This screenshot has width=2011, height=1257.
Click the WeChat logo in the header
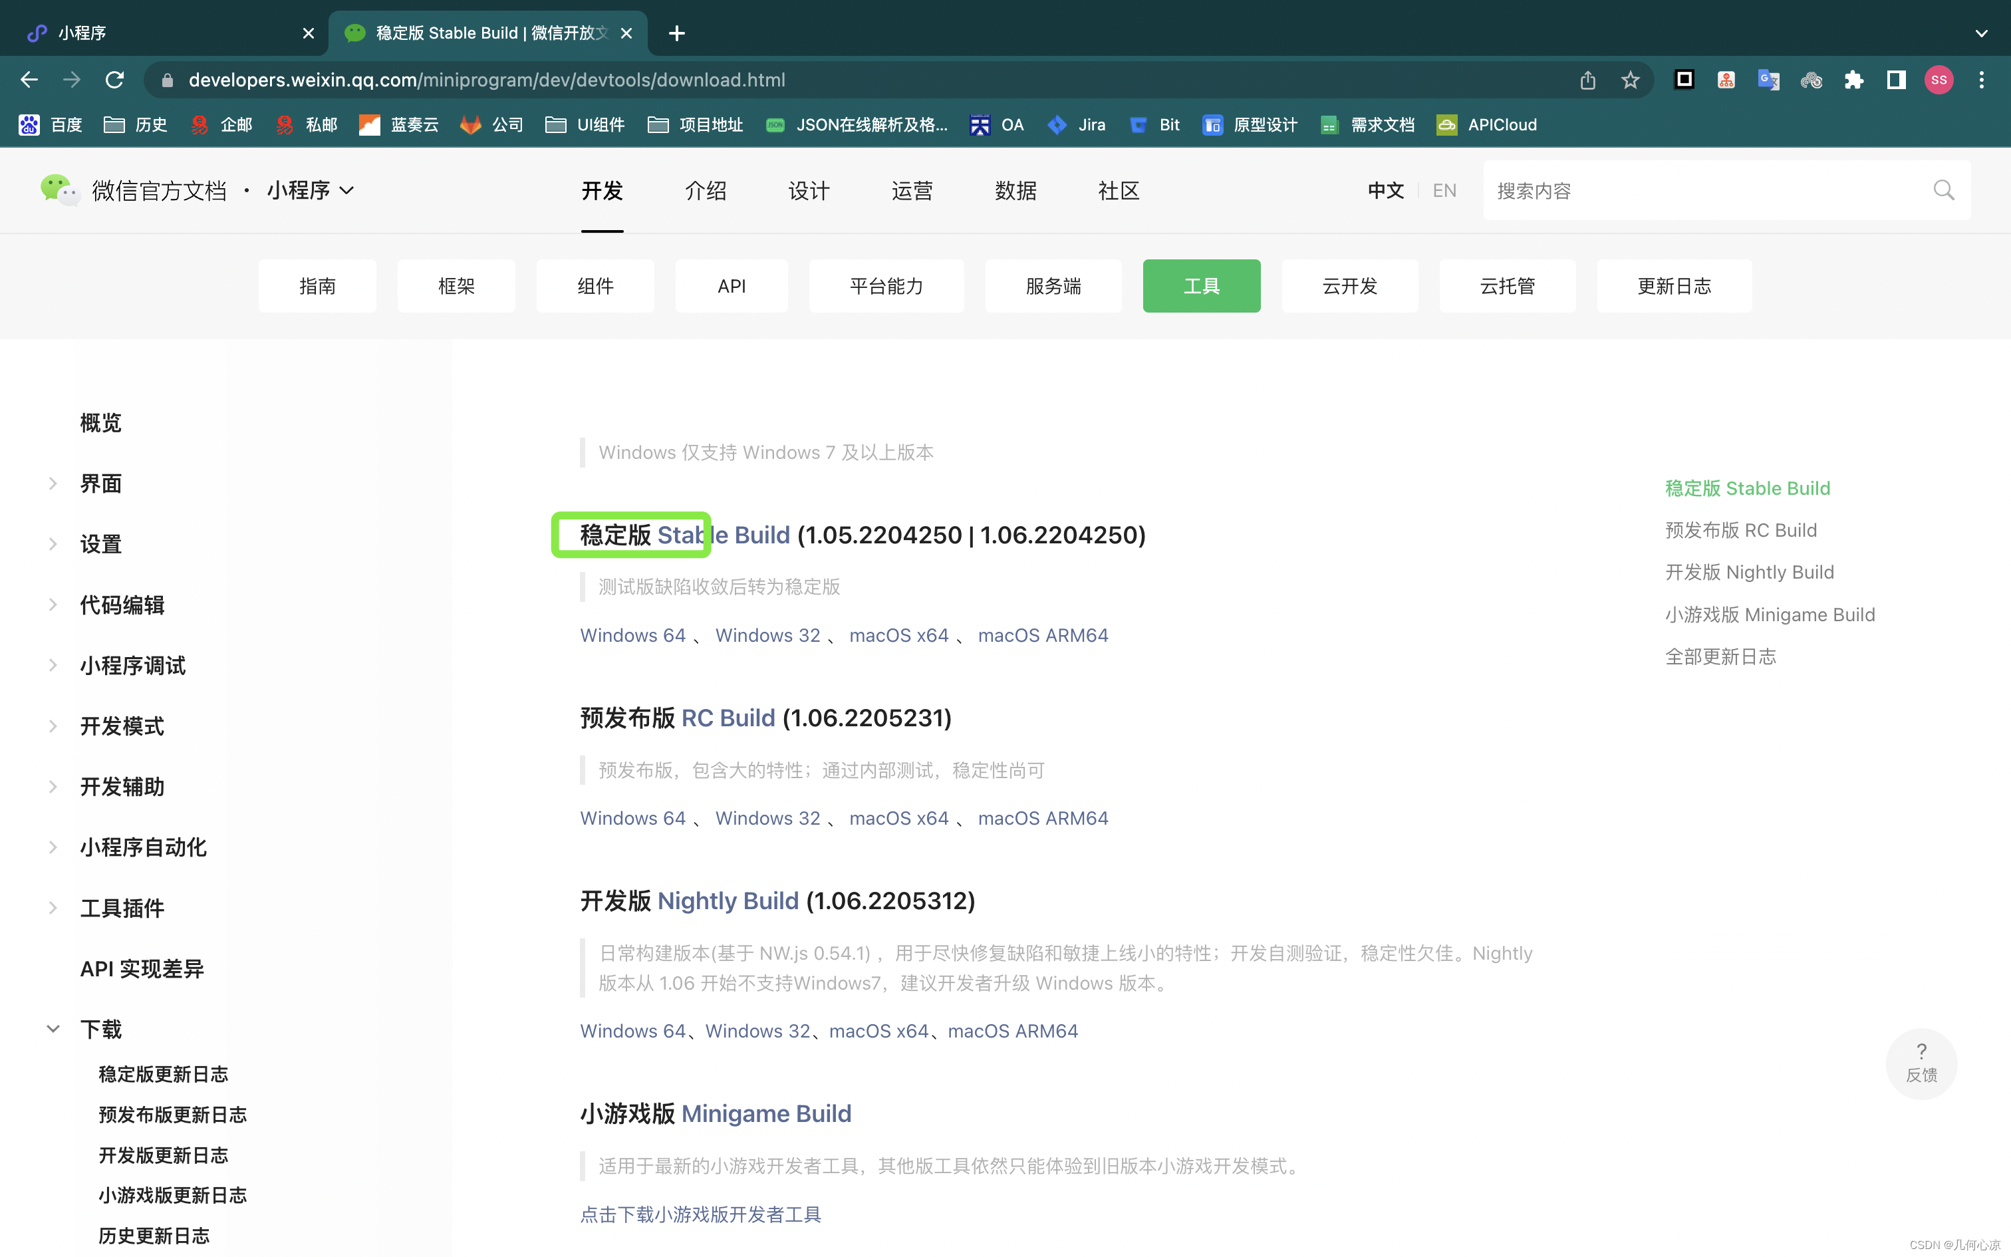tap(60, 190)
